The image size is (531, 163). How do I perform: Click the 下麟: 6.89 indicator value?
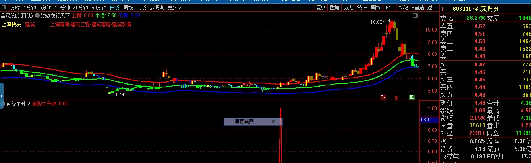click(x=129, y=16)
